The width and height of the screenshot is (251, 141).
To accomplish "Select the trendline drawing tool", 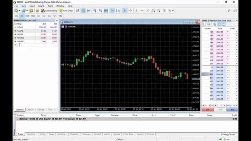I will click(x=147, y=11).
